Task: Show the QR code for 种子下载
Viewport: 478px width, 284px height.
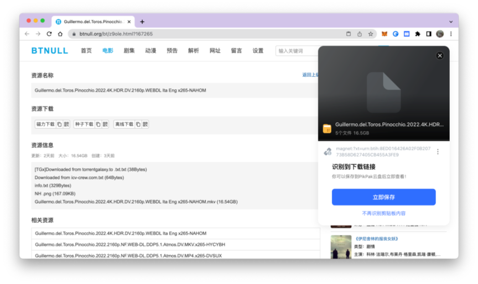Action: point(105,124)
